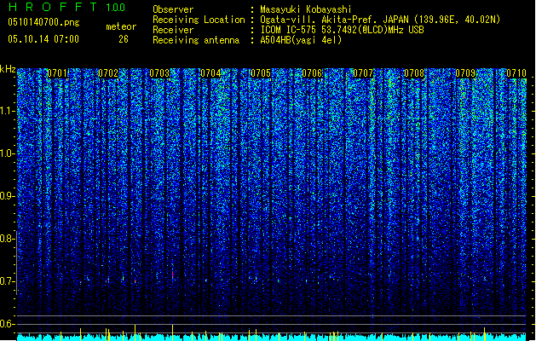Click the HROFFT 1.0.0 title text
Viewport: 536px width, 341px height.
[x=66, y=7]
